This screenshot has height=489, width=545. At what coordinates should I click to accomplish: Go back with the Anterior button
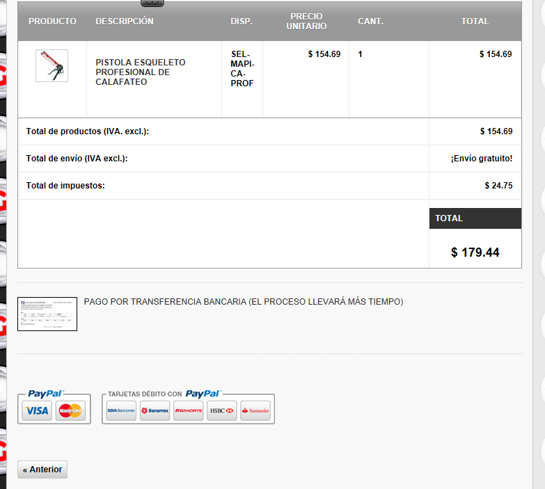(42, 470)
